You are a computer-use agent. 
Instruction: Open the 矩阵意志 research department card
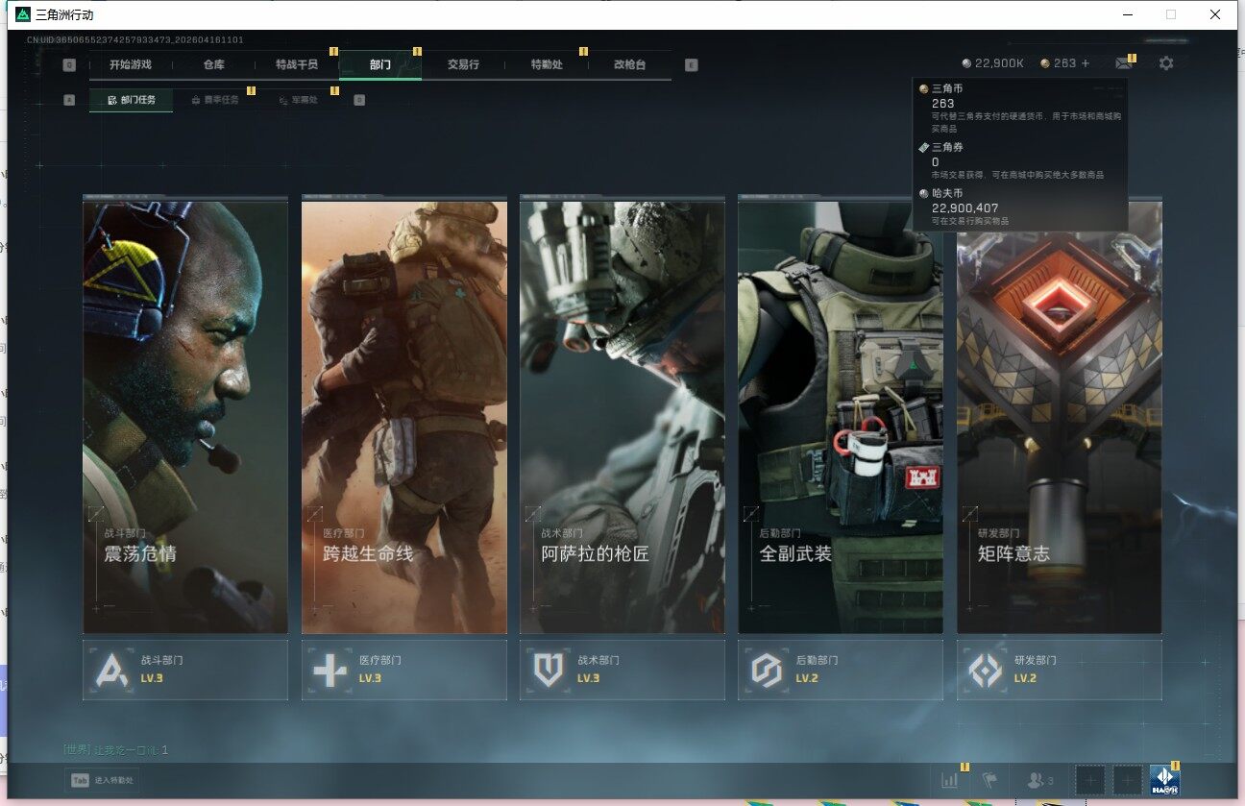pyautogui.click(x=1060, y=417)
